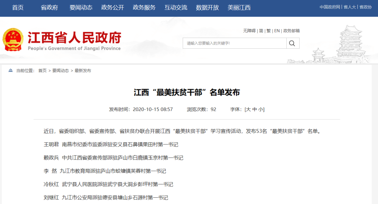
Task: Click the article title 江西“最美扶贫干部”名单发布
Action: (x=187, y=92)
